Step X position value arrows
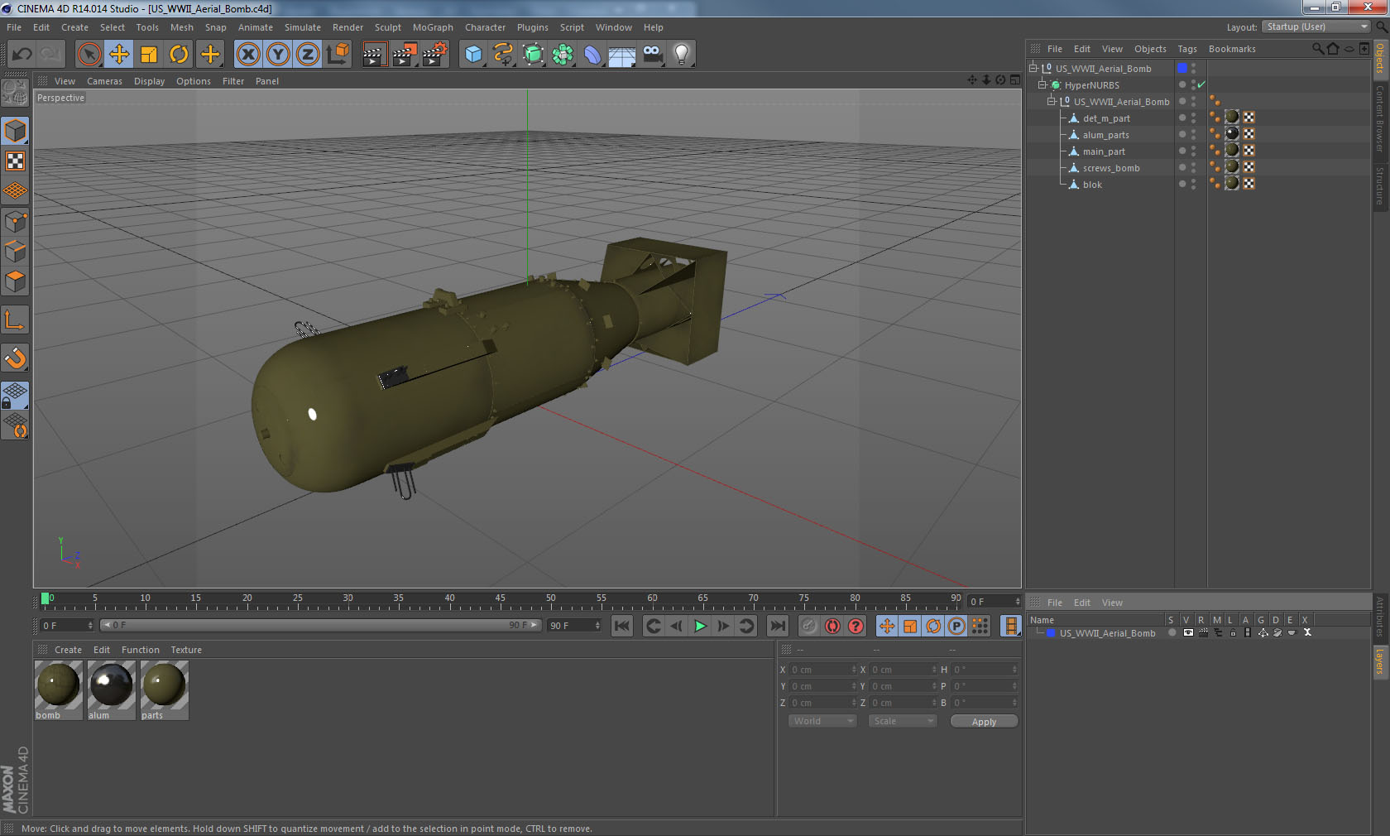This screenshot has height=836, width=1390. [854, 670]
